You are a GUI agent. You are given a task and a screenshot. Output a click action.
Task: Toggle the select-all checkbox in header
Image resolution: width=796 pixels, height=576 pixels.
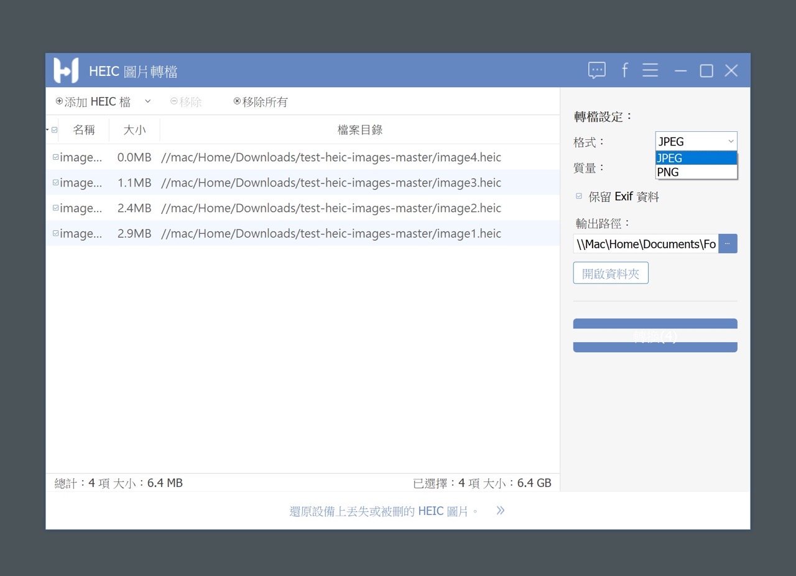coord(55,130)
